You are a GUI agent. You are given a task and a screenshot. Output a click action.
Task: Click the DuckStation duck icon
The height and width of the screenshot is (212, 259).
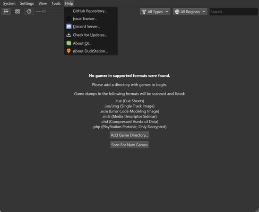(68, 51)
